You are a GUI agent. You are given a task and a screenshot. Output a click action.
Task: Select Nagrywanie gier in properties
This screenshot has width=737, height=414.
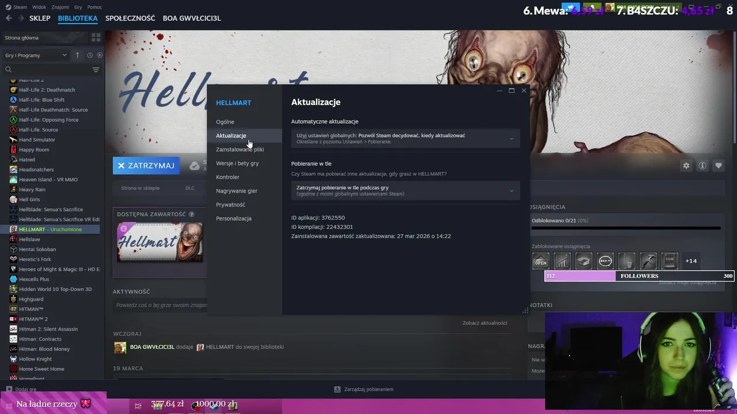tap(237, 191)
